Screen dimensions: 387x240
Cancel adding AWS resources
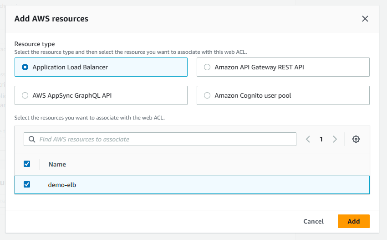pos(313,221)
